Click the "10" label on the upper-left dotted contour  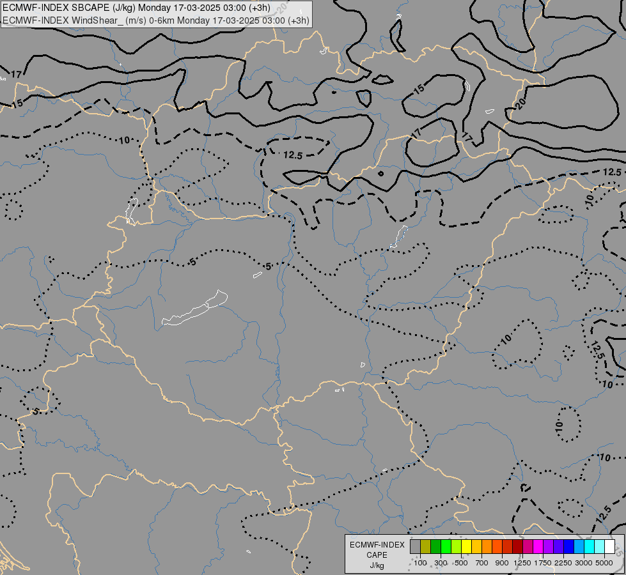(124, 140)
